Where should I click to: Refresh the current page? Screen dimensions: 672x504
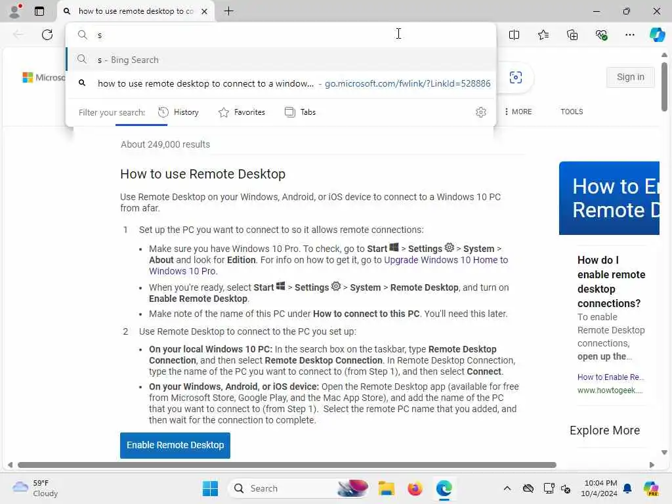pyautogui.click(x=47, y=35)
